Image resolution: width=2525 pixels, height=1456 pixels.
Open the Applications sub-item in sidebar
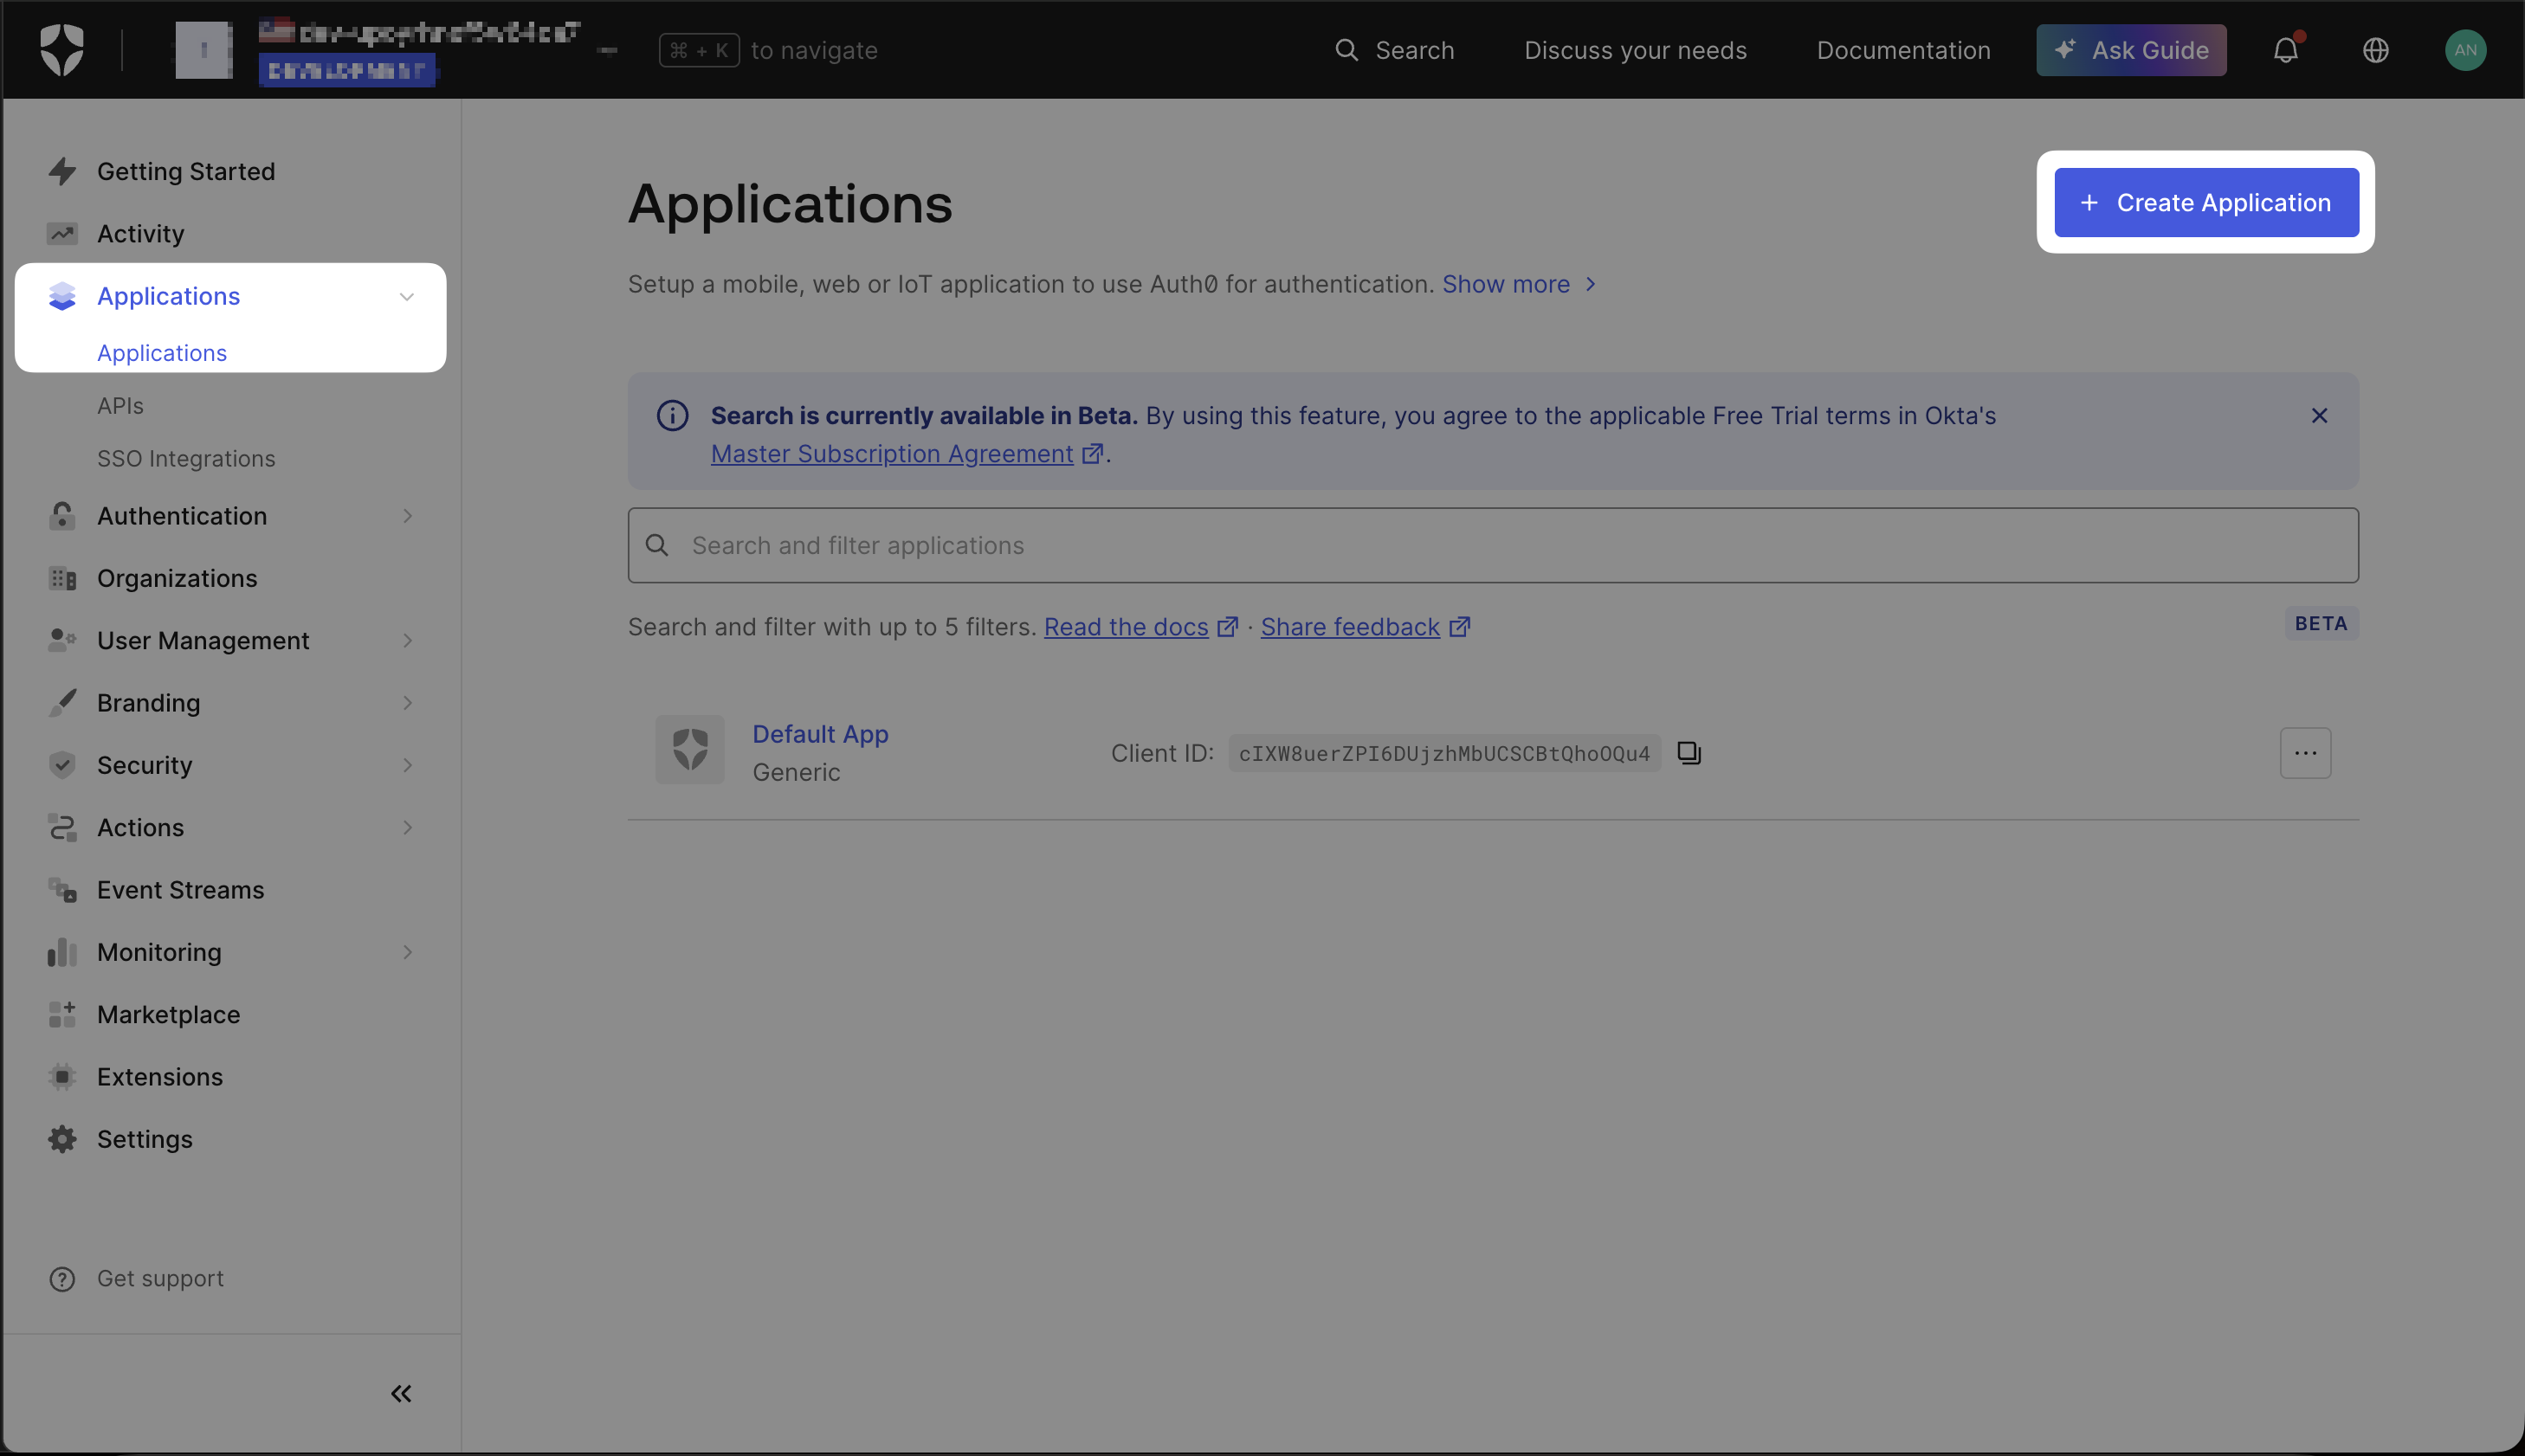(x=162, y=353)
